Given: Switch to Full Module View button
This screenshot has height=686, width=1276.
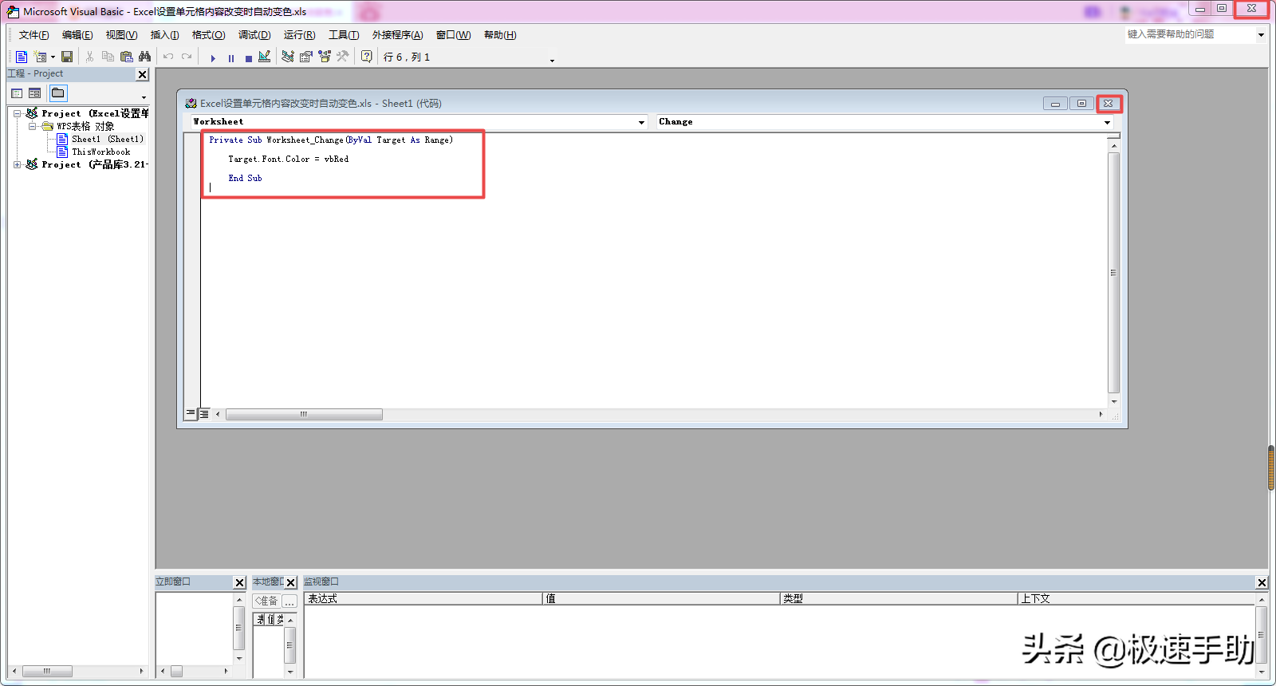Looking at the screenshot, I should pos(204,414).
